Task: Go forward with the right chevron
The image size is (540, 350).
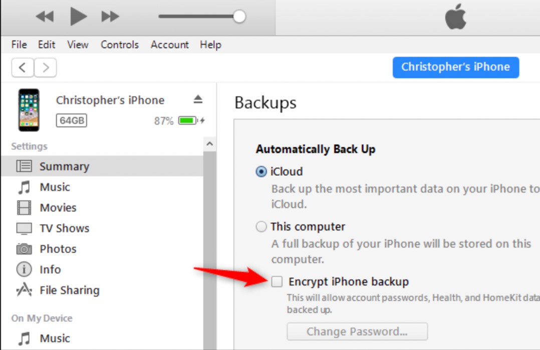Action: 46,67
